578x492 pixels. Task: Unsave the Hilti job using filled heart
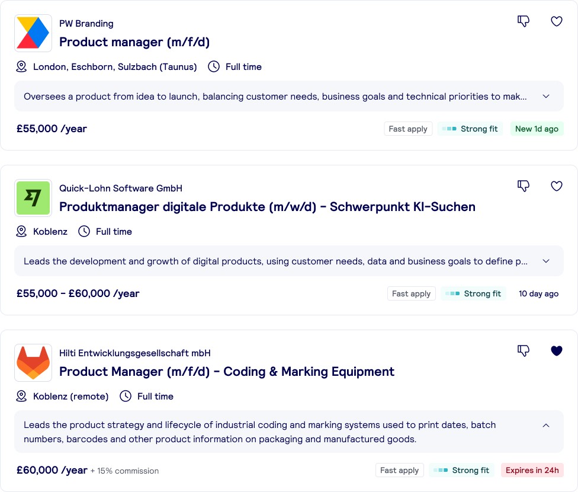click(x=557, y=351)
